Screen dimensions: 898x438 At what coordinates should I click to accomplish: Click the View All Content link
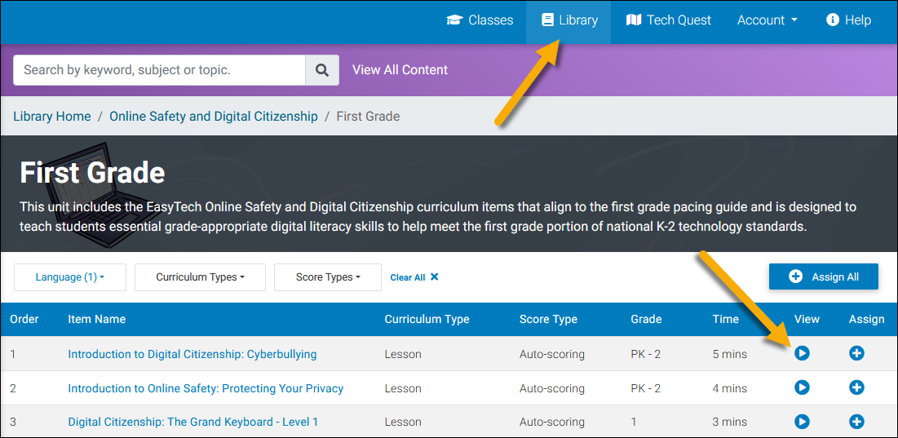400,70
